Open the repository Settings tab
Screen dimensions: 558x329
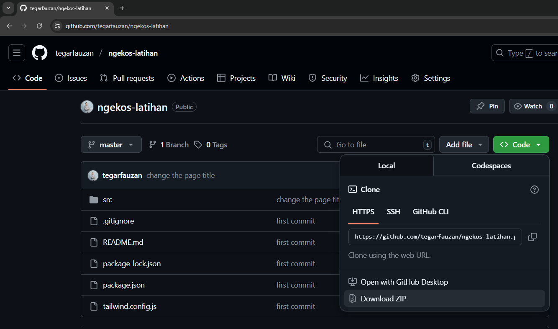[430, 78]
